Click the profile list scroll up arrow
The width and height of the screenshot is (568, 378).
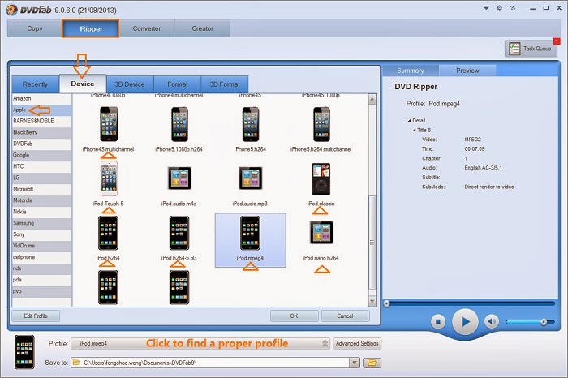click(x=372, y=99)
